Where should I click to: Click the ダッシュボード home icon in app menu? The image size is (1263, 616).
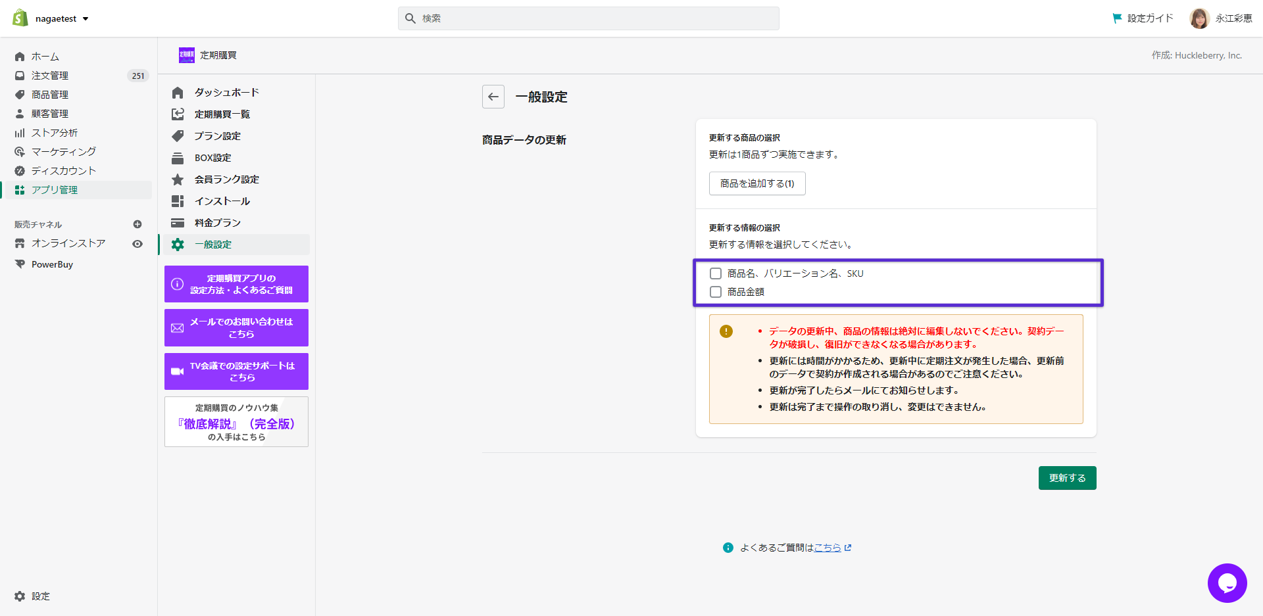click(x=178, y=93)
